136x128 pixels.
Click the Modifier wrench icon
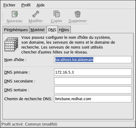pos(36,14)
